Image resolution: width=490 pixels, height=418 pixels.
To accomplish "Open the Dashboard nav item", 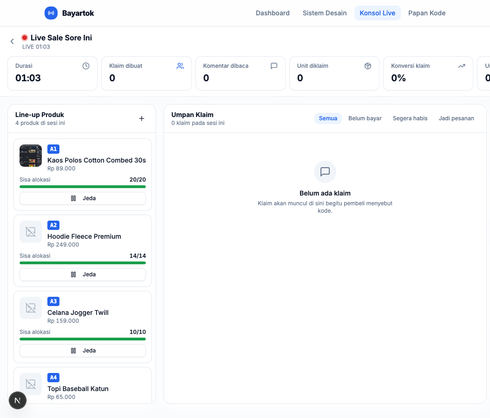I will pos(273,13).
